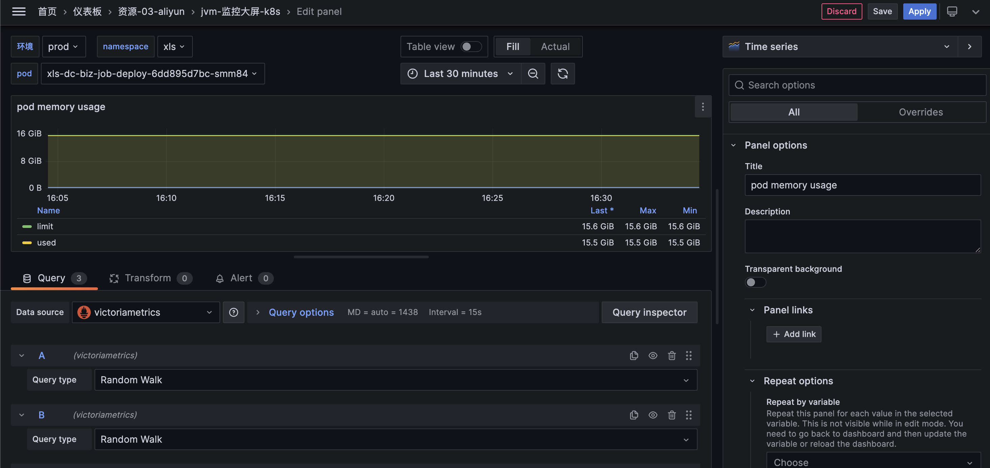Collapse the Panel options section

pyautogui.click(x=733, y=145)
